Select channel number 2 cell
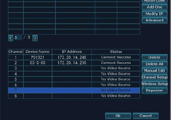Viewport: 171px width, 120px height. coord(16,63)
